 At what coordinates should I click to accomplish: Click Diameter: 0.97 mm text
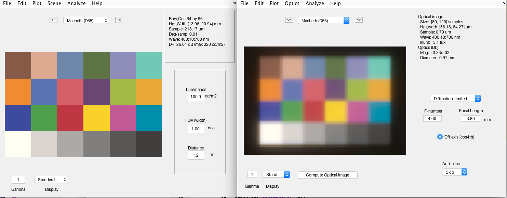[438, 58]
